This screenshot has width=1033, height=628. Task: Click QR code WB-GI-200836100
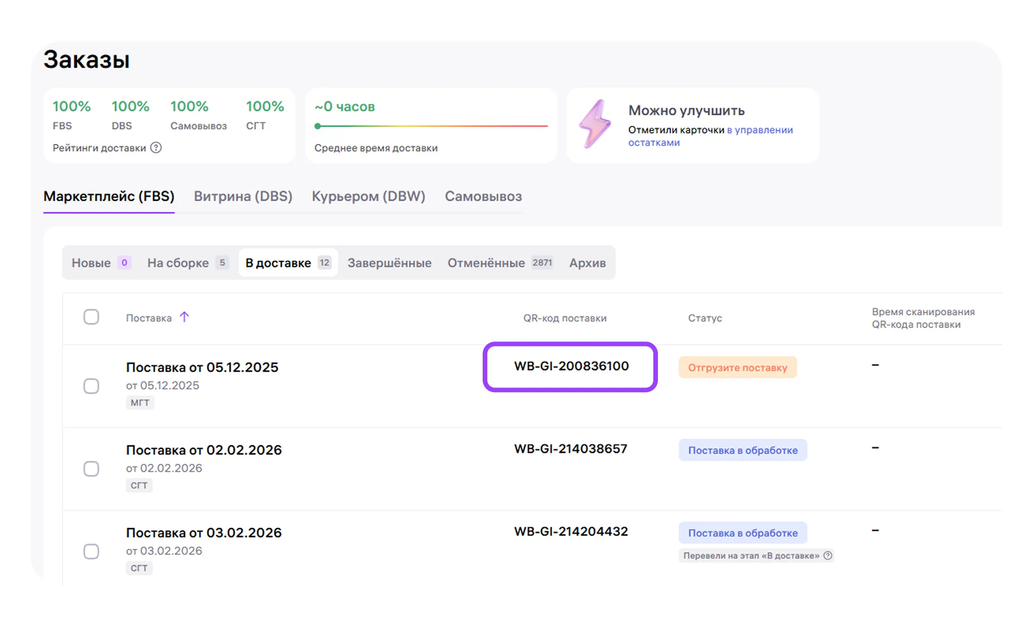(571, 366)
